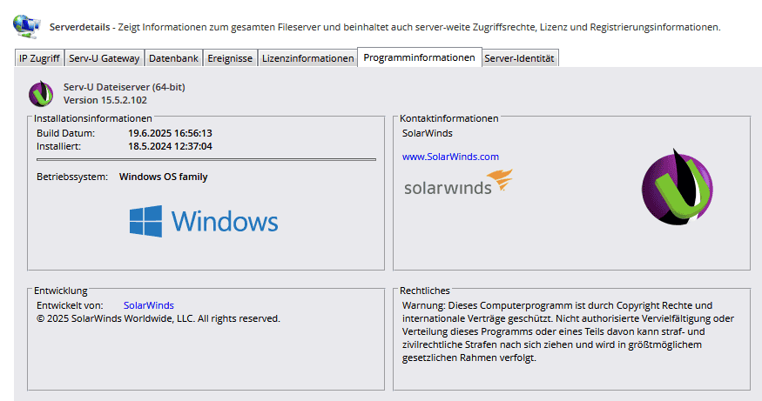Click the Build Datum label
Image resolution: width=762 pixels, height=401 pixels.
(65, 133)
